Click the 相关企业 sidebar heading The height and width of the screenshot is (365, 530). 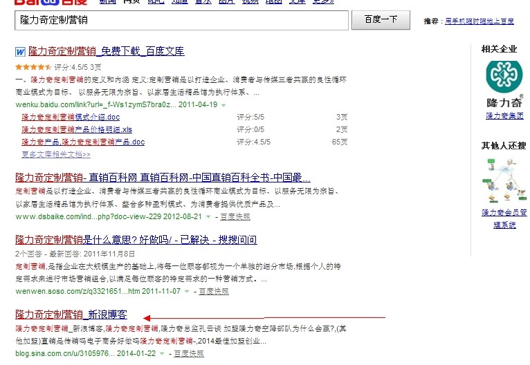(x=500, y=49)
